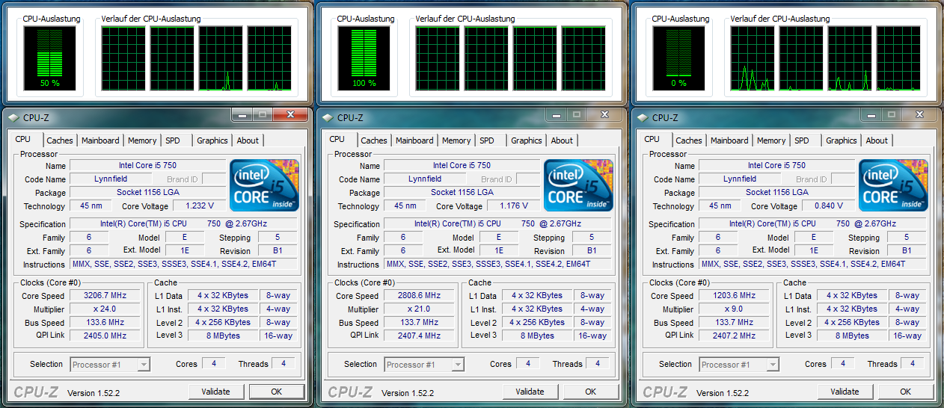Screen dimensions: 944x408
Task: Switch to Caches tab in the 1.232 V window
Action: click(x=60, y=140)
